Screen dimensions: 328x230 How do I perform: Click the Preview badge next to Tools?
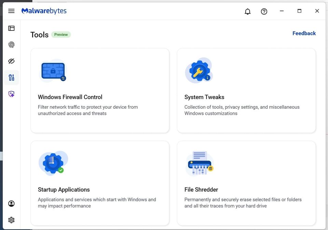point(61,34)
